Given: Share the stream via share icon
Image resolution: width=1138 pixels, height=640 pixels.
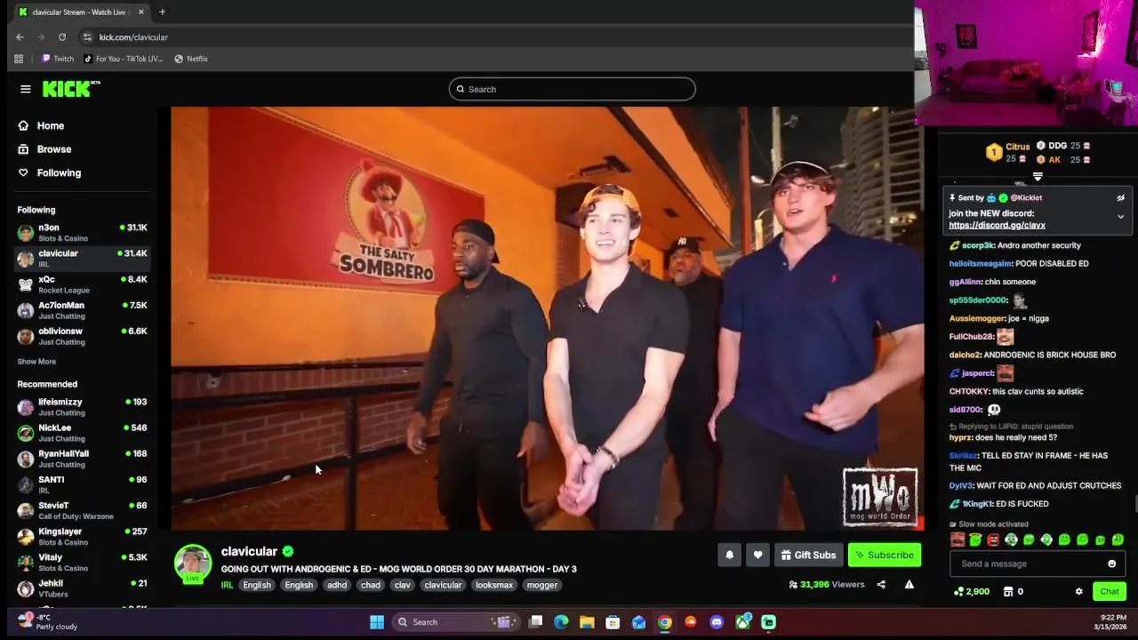Looking at the screenshot, I should pos(881,584).
